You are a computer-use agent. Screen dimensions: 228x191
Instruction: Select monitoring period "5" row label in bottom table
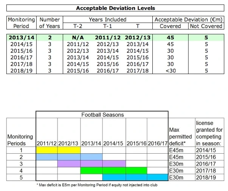click(x=21, y=177)
